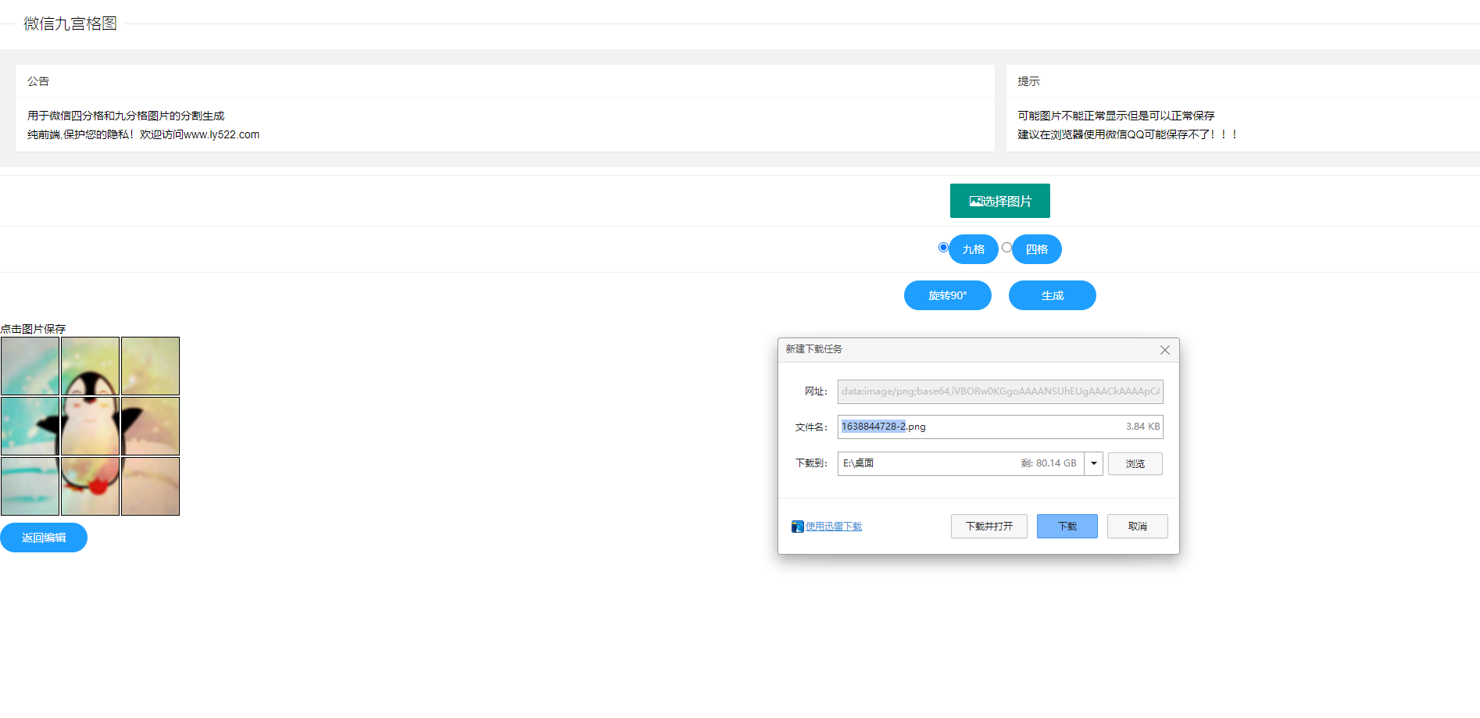Click the 选择图片 upload button
Viewport: 1480px width, 718px height.
pos(999,201)
